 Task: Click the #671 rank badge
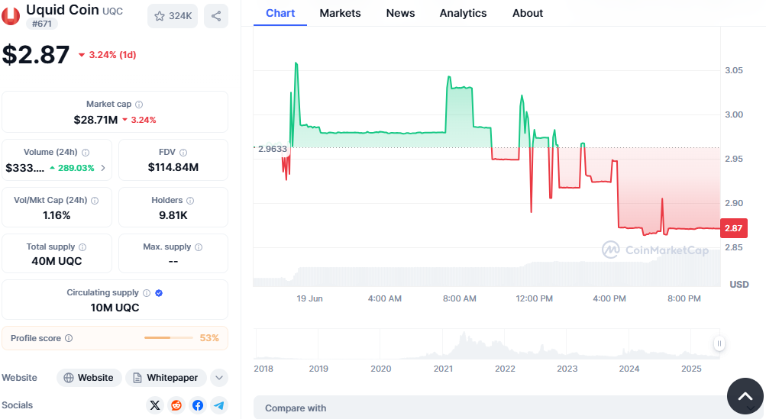point(41,24)
